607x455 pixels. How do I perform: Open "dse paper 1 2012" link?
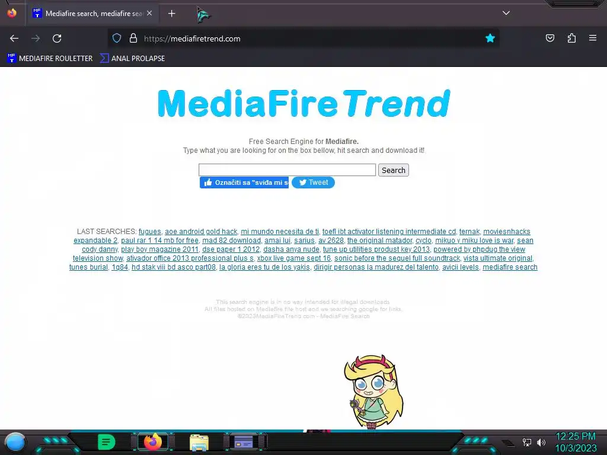pyautogui.click(x=231, y=249)
